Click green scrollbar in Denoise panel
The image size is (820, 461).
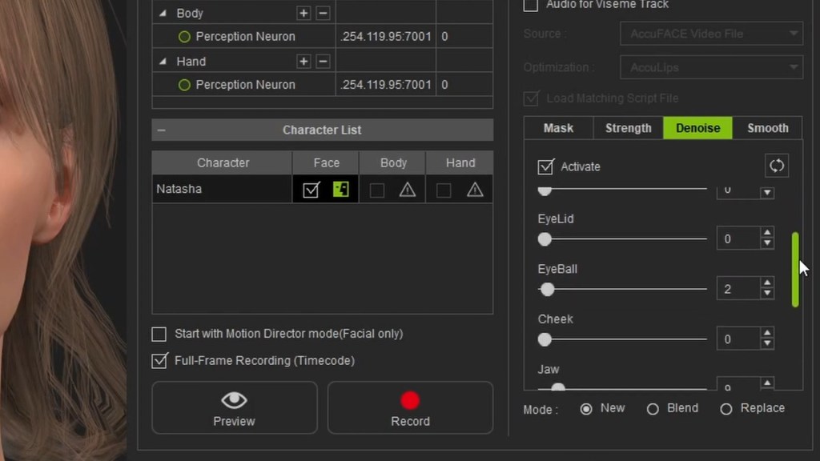click(x=795, y=270)
